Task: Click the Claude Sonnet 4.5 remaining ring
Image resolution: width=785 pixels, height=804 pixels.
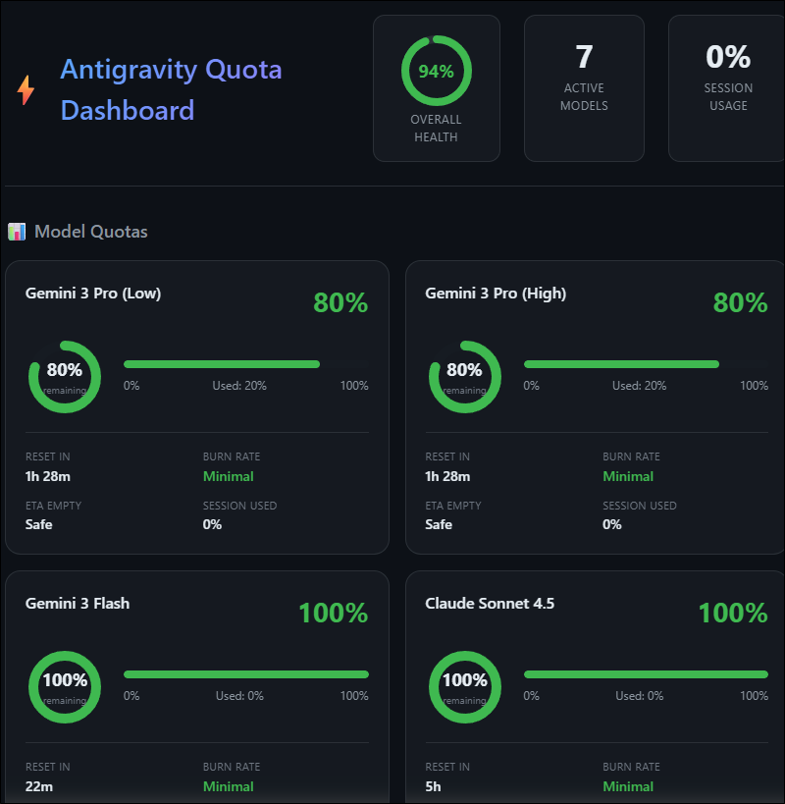Action: (465, 687)
